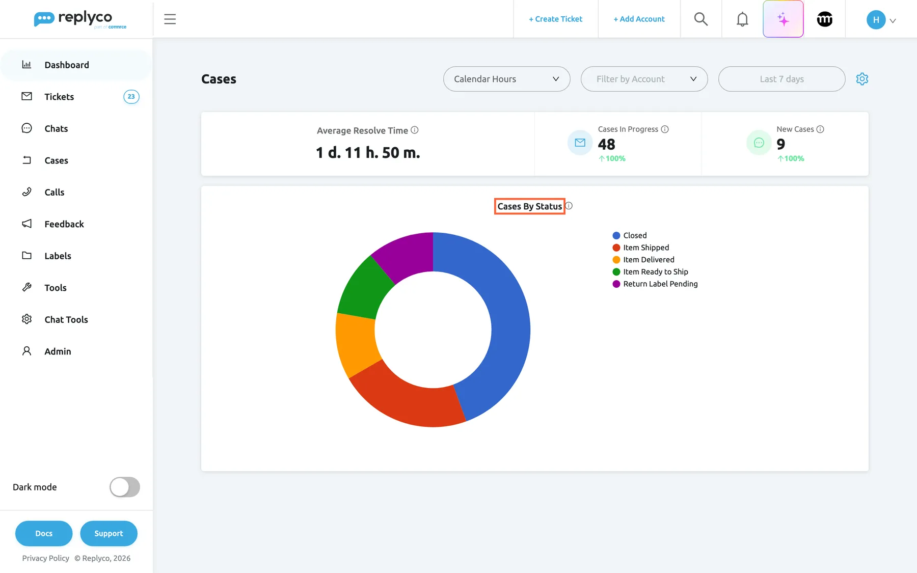Image resolution: width=917 pixels, height=573 pixels.
Task: Open the Tickets sidebar item
Action: (x=76, y=97)
